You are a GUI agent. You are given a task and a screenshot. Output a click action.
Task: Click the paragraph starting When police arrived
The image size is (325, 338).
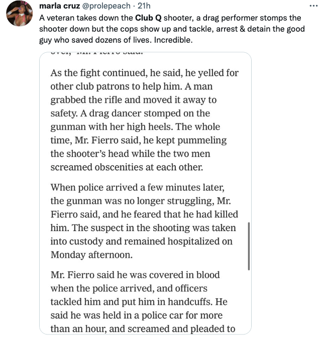tap(144, 221)
